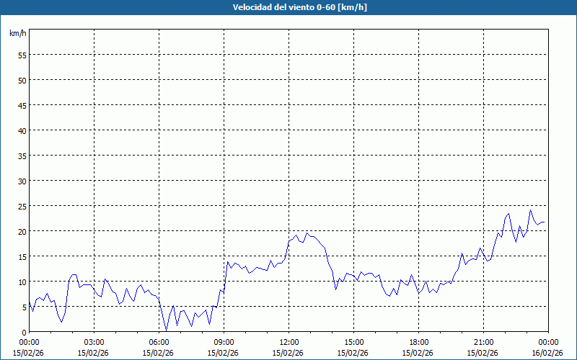Click the '16/02/26' date label

pyautogui.click(x=547, y=352)
